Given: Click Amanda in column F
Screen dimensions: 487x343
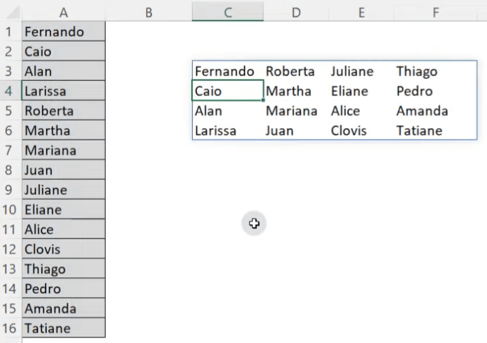Looking at the screenshot, I should tap(435, 111).
